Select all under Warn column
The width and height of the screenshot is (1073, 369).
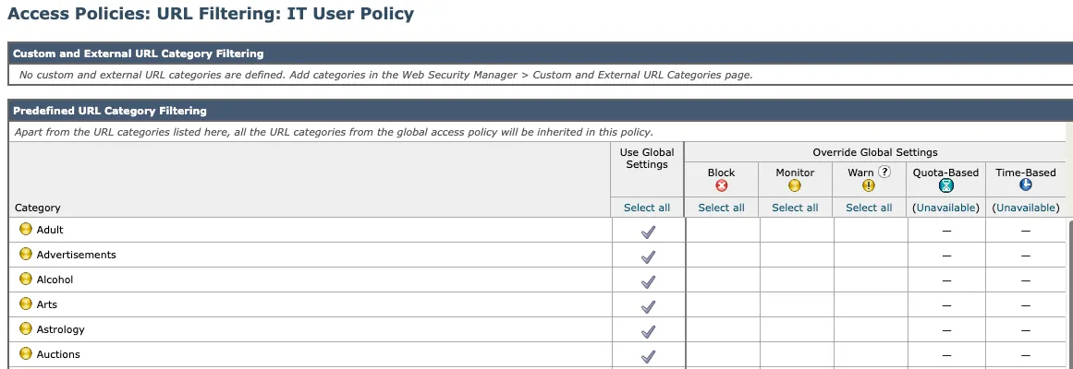[x=869, y=208]
